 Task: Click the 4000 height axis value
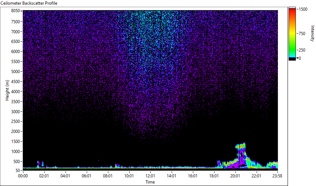point(15,92)
